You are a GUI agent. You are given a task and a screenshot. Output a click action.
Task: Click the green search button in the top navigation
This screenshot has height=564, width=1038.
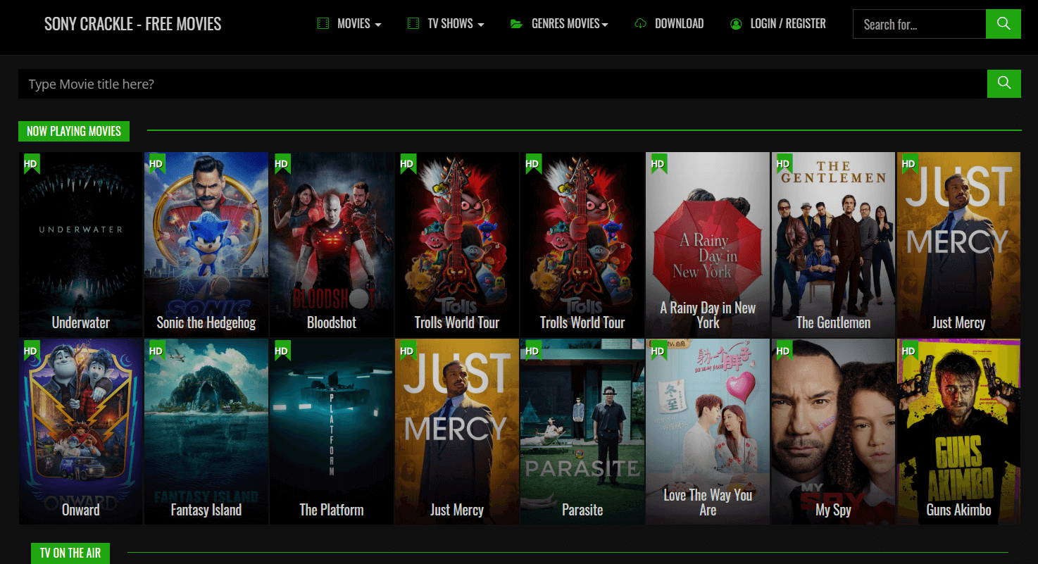(x=1003, y=24)
